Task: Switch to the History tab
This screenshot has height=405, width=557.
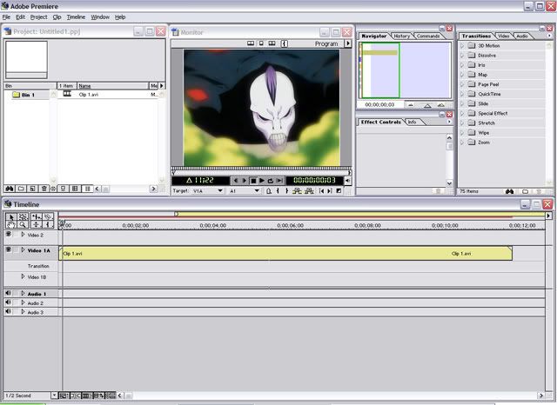Action: (402, 37)
